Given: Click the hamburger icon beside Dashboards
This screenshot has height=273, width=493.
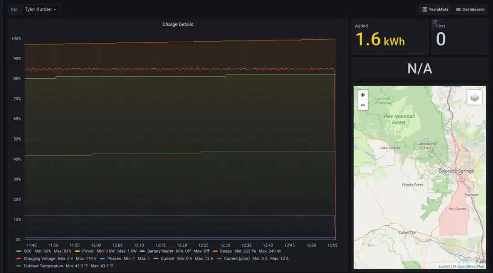Looking at the screenshot, I should 458,10.
